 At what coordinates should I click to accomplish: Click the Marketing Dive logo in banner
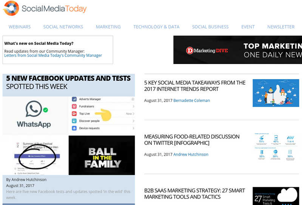tap(207, 50)
